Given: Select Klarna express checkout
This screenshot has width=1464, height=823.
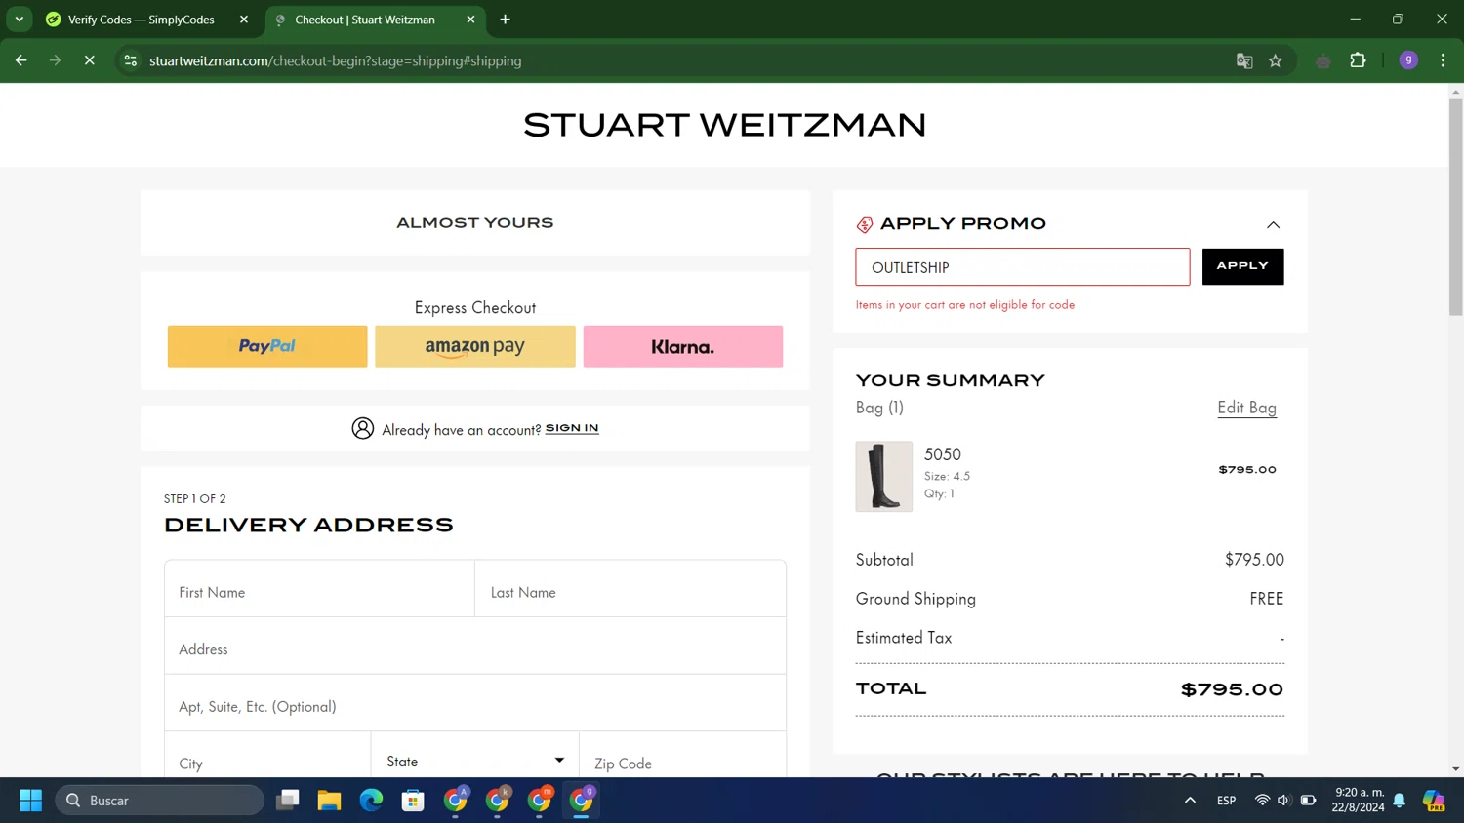Looking at the screenshot, I should [683, 346].
